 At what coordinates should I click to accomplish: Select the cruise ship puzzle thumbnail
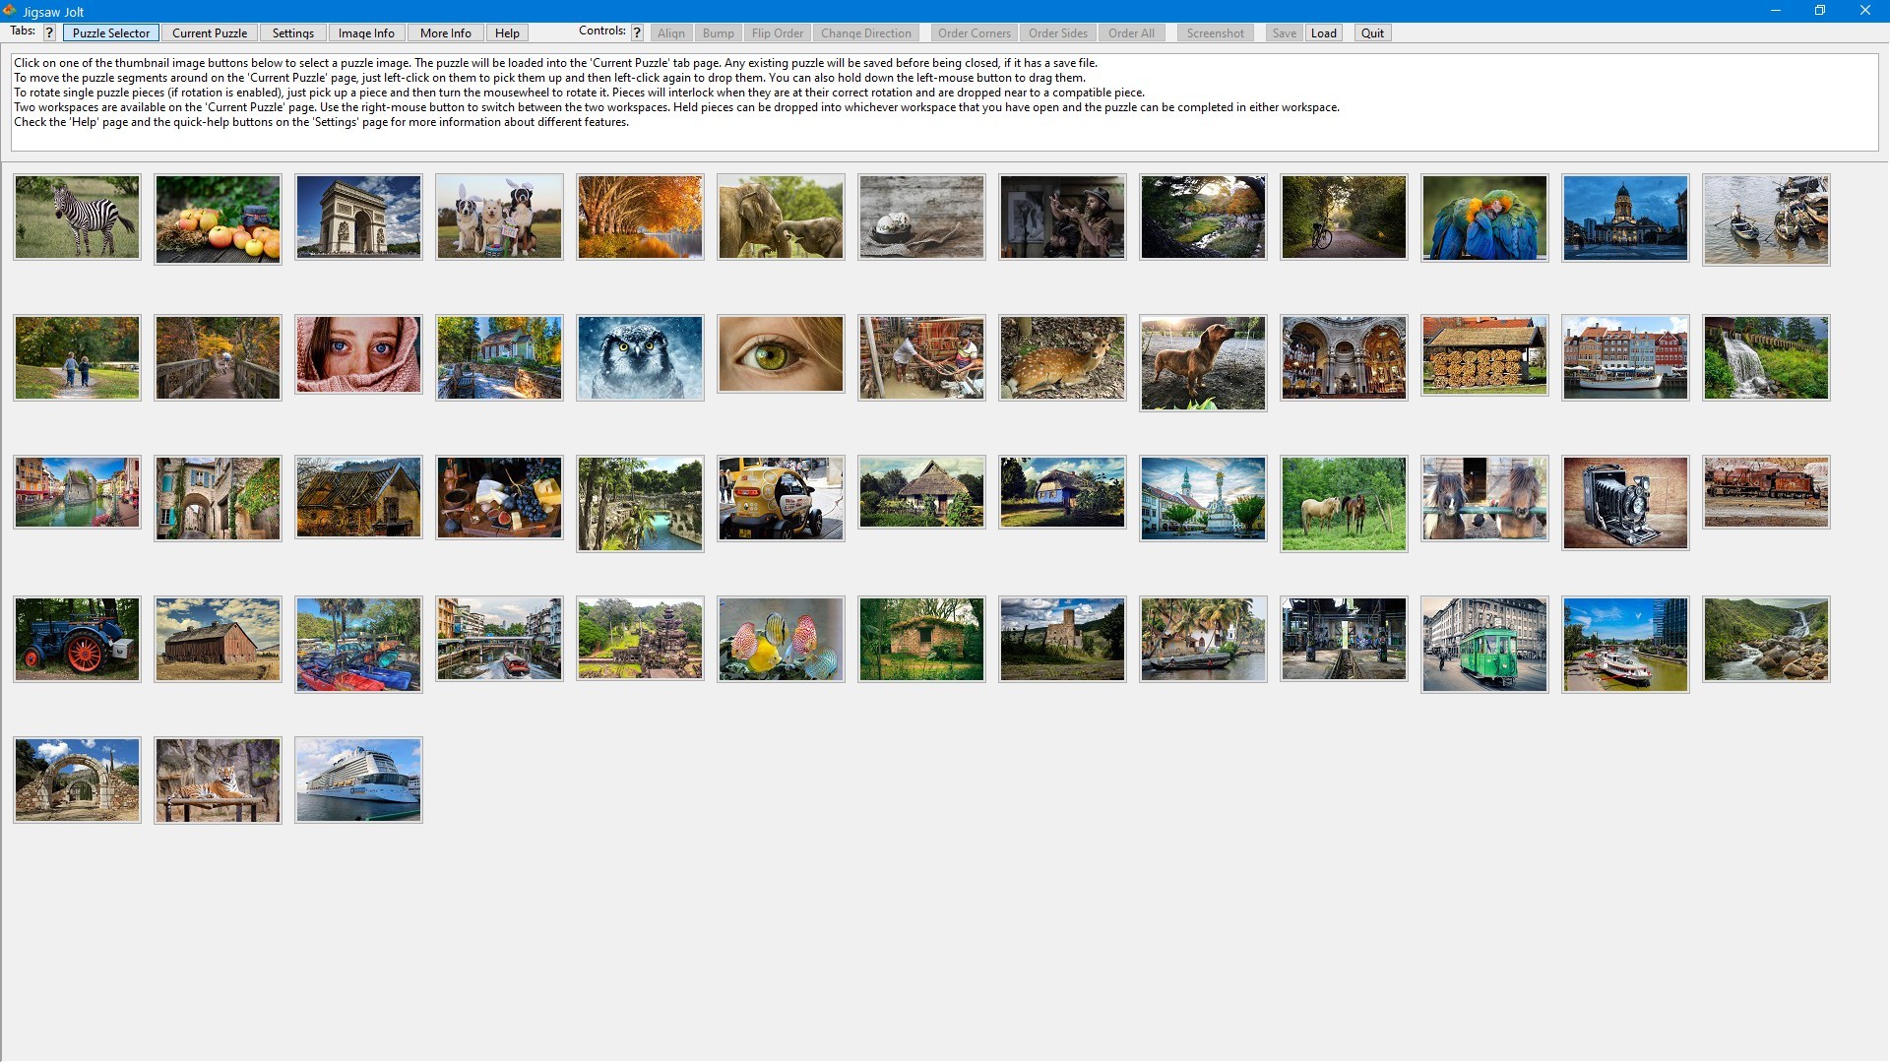point(357,779)
